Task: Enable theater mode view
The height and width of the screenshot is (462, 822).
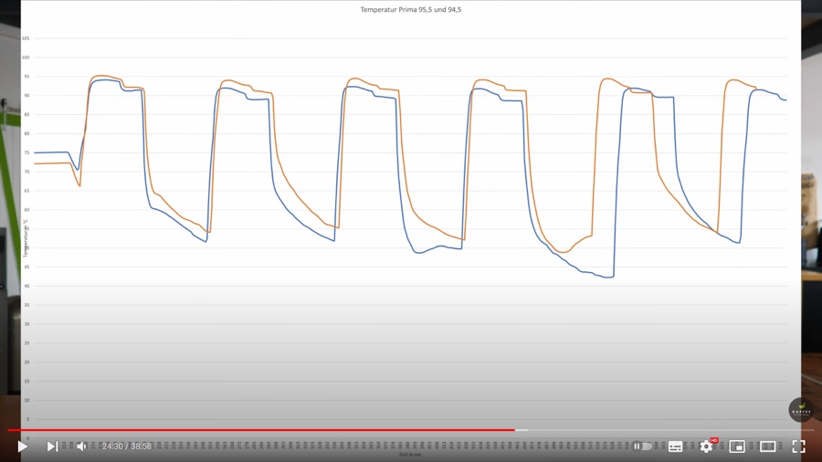Action: [x=768, y=446]
